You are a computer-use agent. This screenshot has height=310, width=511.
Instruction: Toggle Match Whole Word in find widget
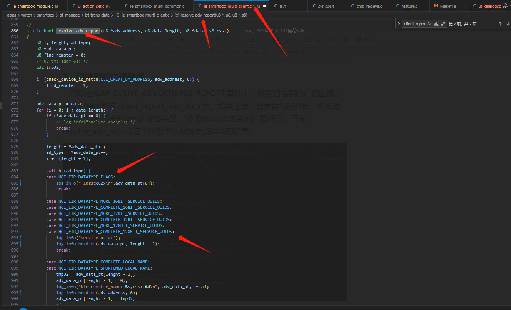pyautogui.click(x=436, y=24)
